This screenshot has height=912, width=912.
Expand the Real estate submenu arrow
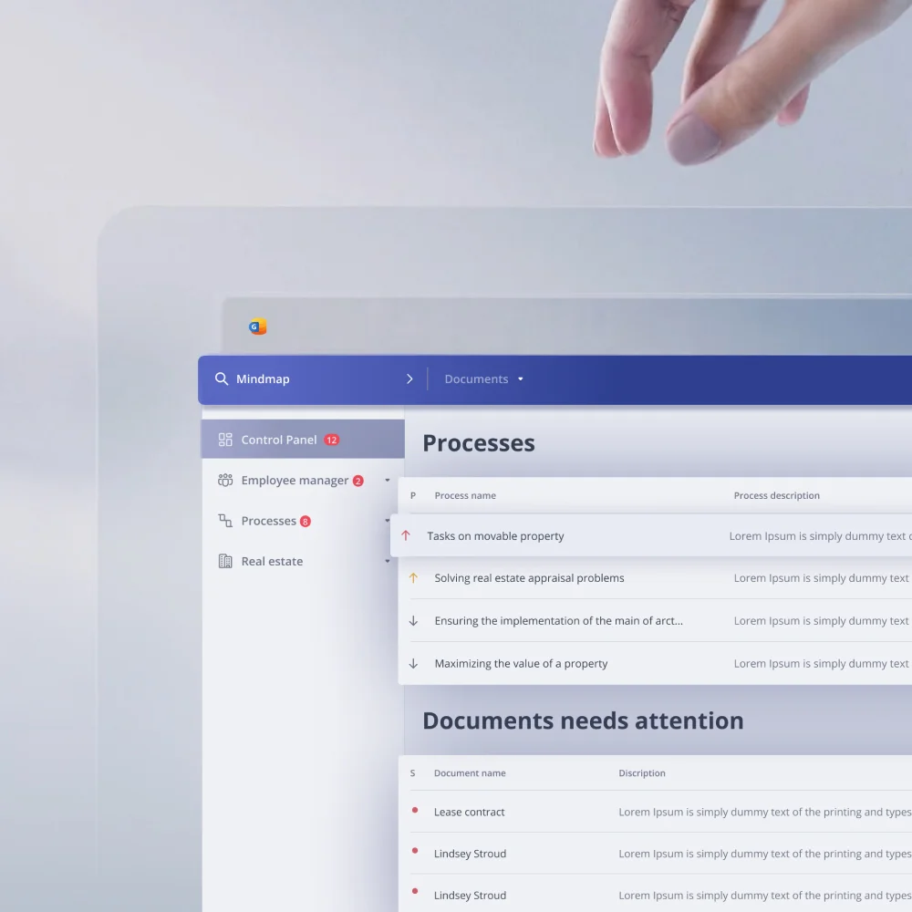tap(388, 562)
